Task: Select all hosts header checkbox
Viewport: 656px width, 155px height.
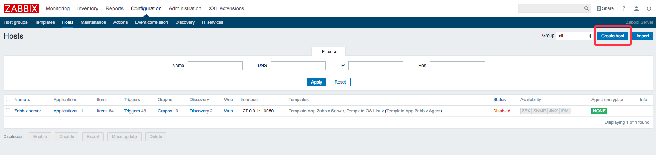Action: pyautogui.click(x=8, y=99)
